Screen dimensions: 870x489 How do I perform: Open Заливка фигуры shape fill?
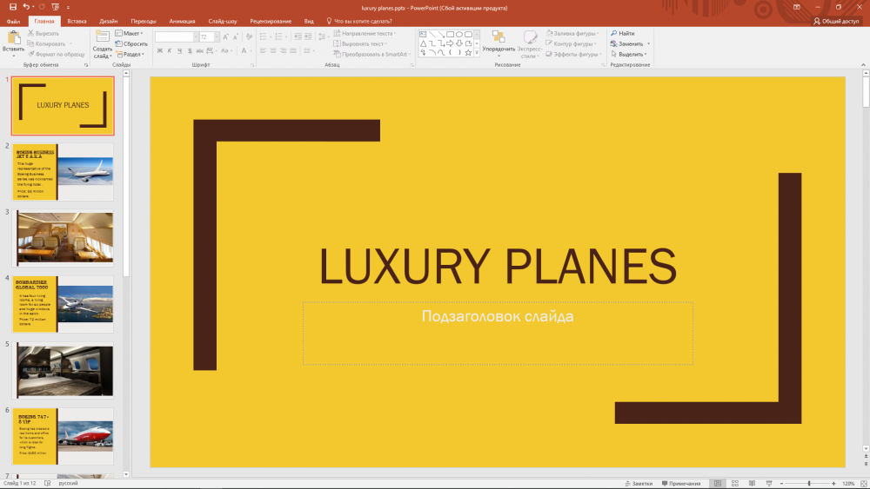coord(572,33)
